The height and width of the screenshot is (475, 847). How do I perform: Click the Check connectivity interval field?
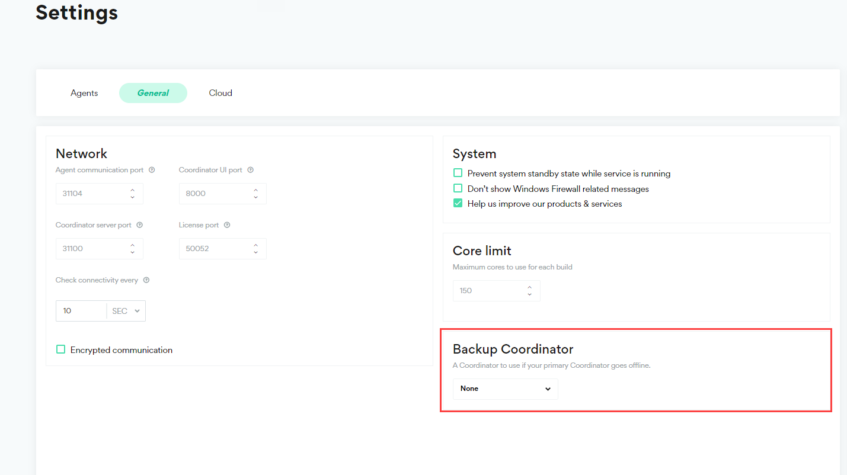tap(81, 311)
